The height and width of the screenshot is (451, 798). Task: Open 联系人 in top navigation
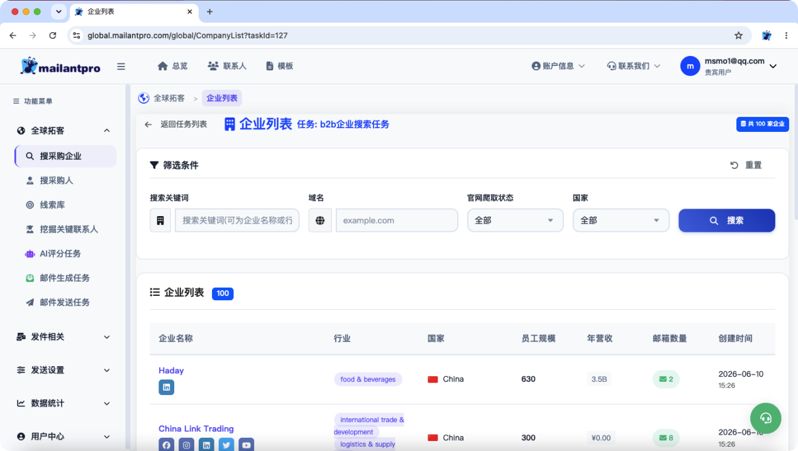pos(227,66)
